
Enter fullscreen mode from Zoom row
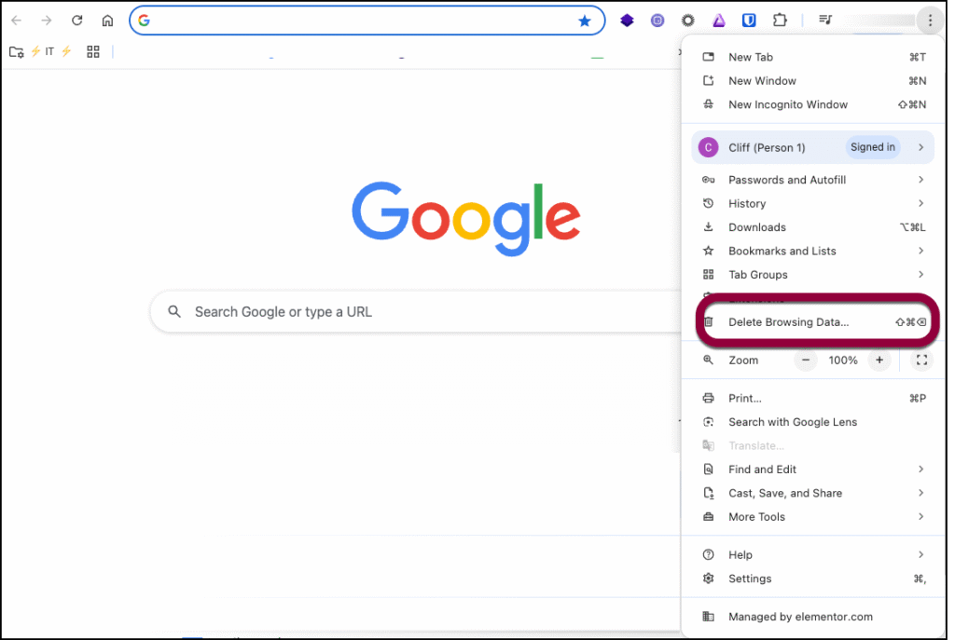(921, 361)
